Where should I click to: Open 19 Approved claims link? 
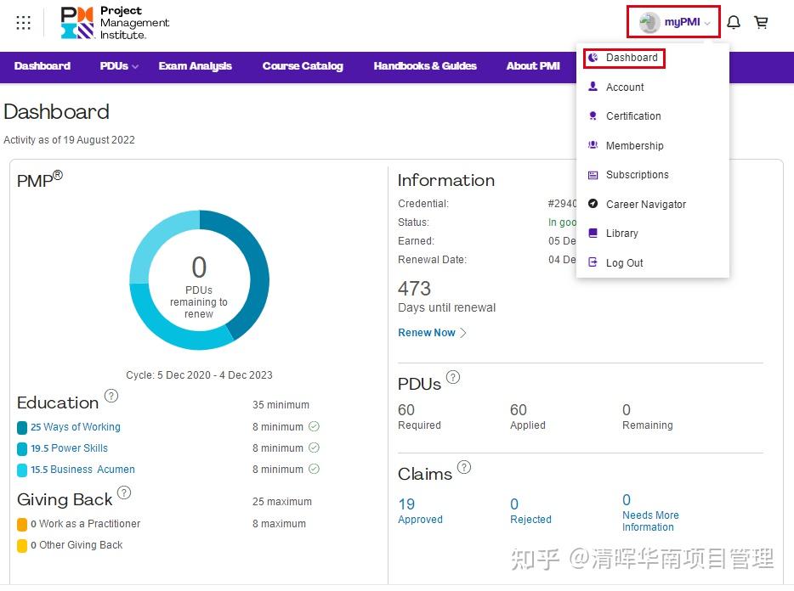tap(420, 511)
